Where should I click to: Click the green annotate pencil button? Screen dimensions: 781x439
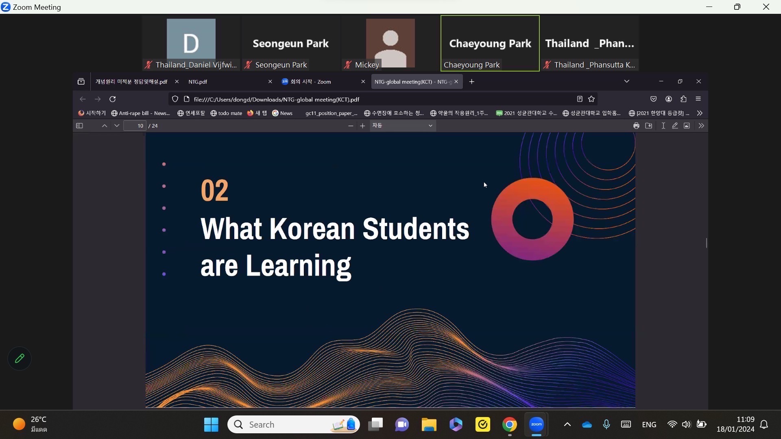(20, 359)
